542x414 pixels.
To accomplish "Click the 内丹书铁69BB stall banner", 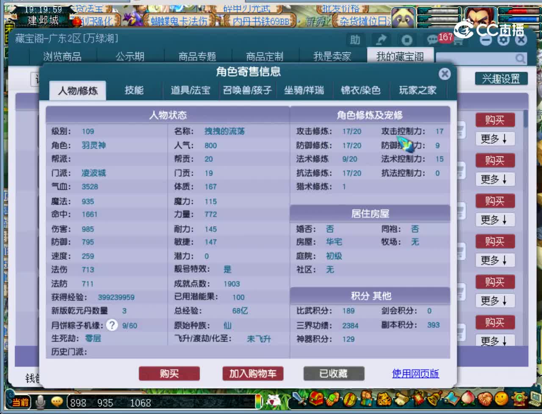I will click(x=261, y=20).
